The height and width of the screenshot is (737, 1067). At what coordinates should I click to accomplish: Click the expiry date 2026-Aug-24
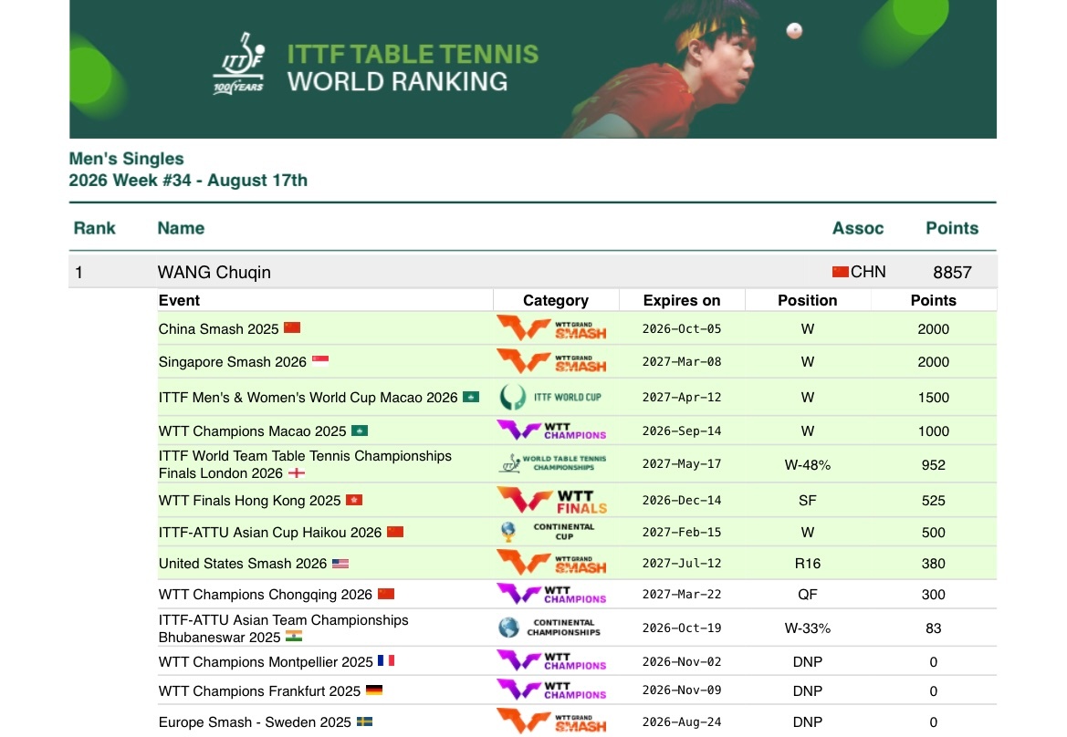[x=681, y=722]
